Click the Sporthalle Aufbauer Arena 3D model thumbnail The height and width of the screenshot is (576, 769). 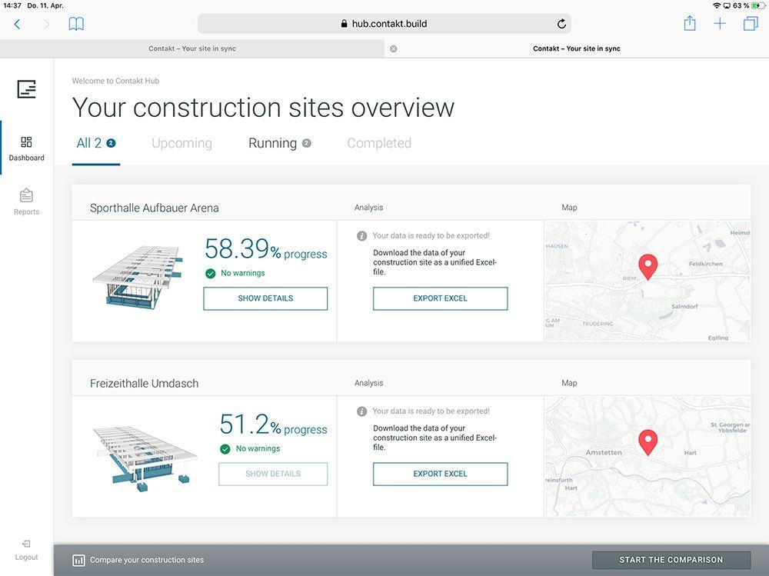coord(138,275)
